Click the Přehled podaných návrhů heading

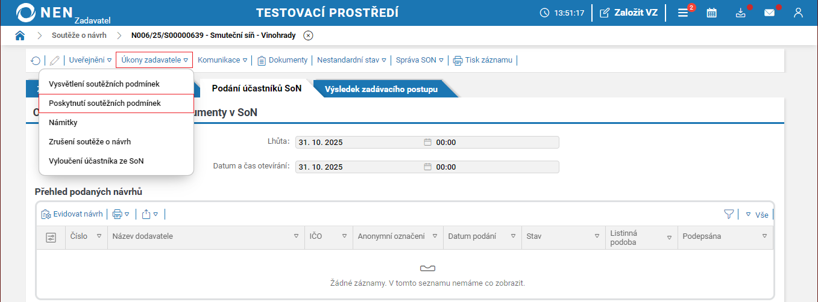[88, 192]
